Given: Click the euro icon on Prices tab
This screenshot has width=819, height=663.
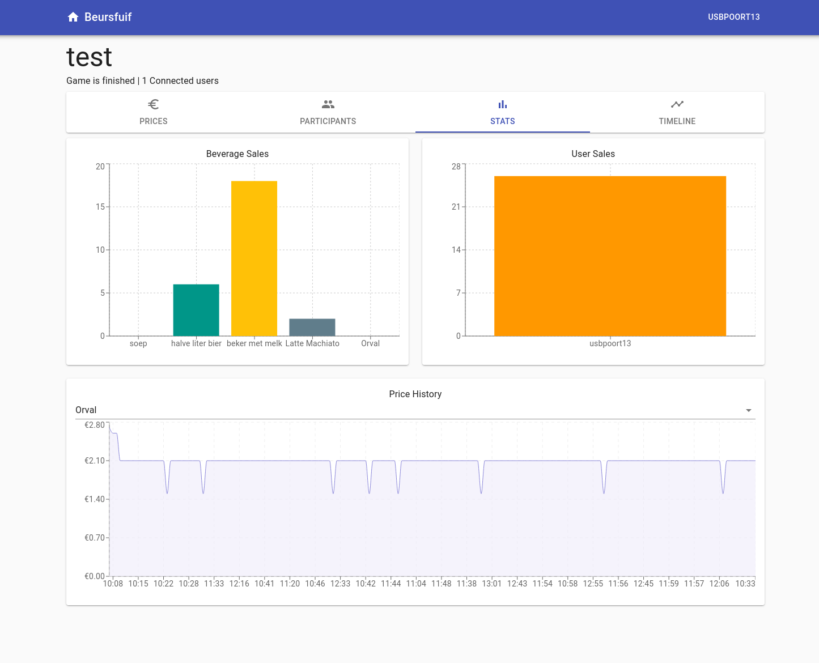Looking at the screenshot, I should 154,104.
